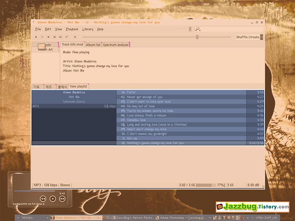Click the Pause toolbar button
Screen dimensions: 295x221
pyautogui.click(x=42, y=37)
